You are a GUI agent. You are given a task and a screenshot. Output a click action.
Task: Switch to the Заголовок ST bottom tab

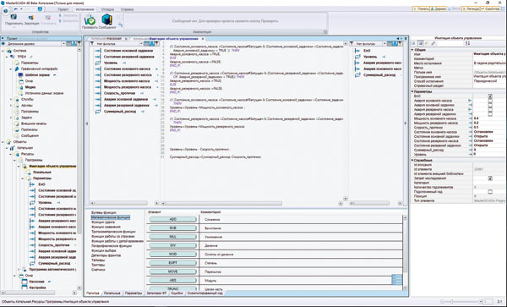156,293
